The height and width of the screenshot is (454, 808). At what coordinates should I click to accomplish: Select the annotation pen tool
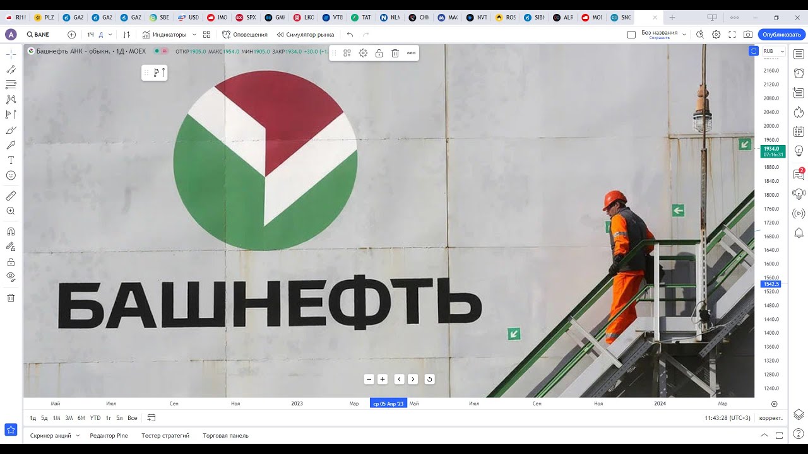point(11,145)
